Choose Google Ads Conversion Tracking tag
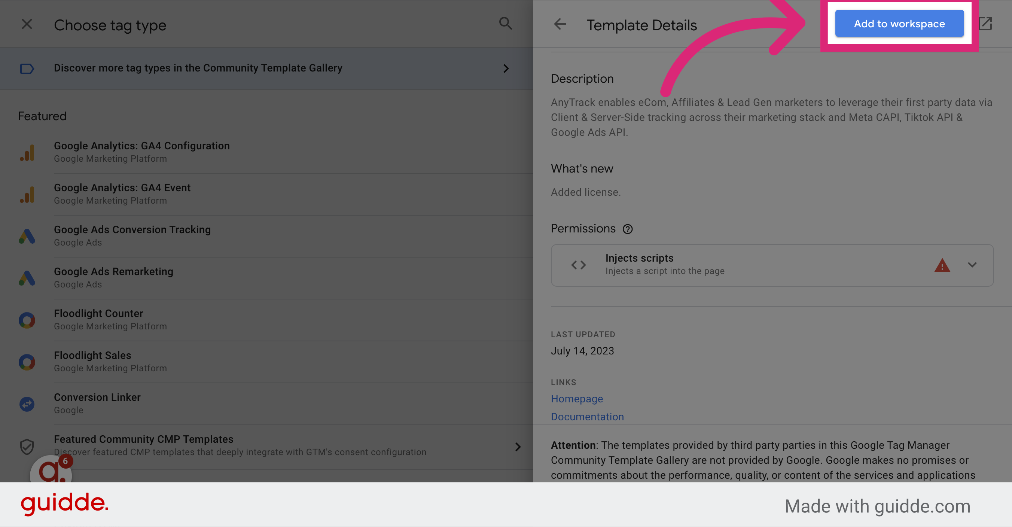 [x=266, y=236]
